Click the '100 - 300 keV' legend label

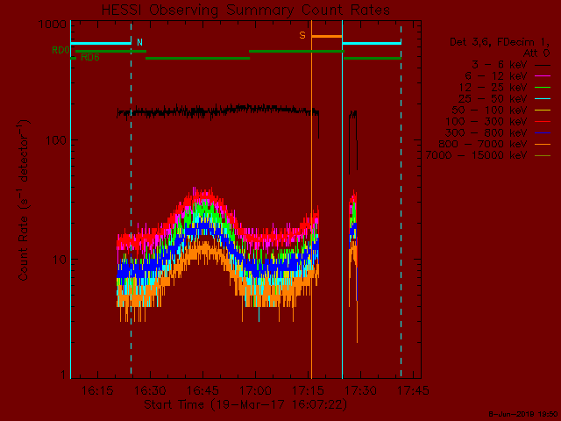[x=486, y=121]
